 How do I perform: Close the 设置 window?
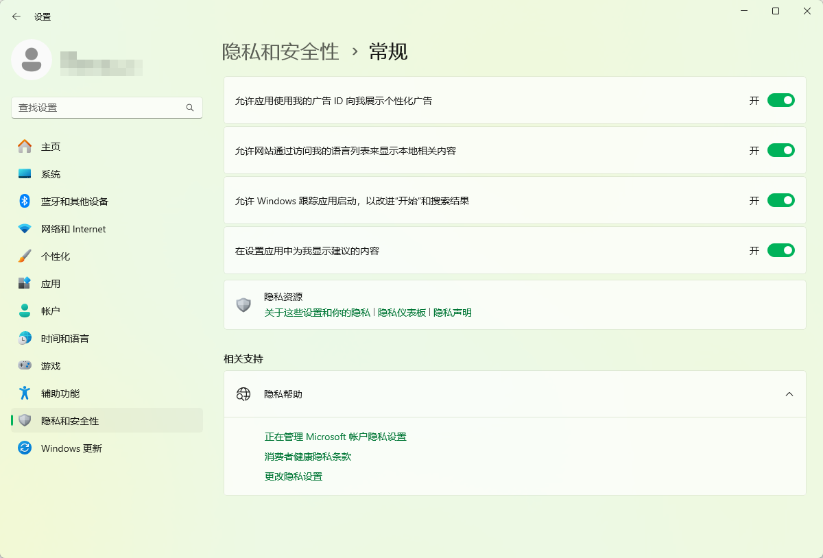(807, 11)
